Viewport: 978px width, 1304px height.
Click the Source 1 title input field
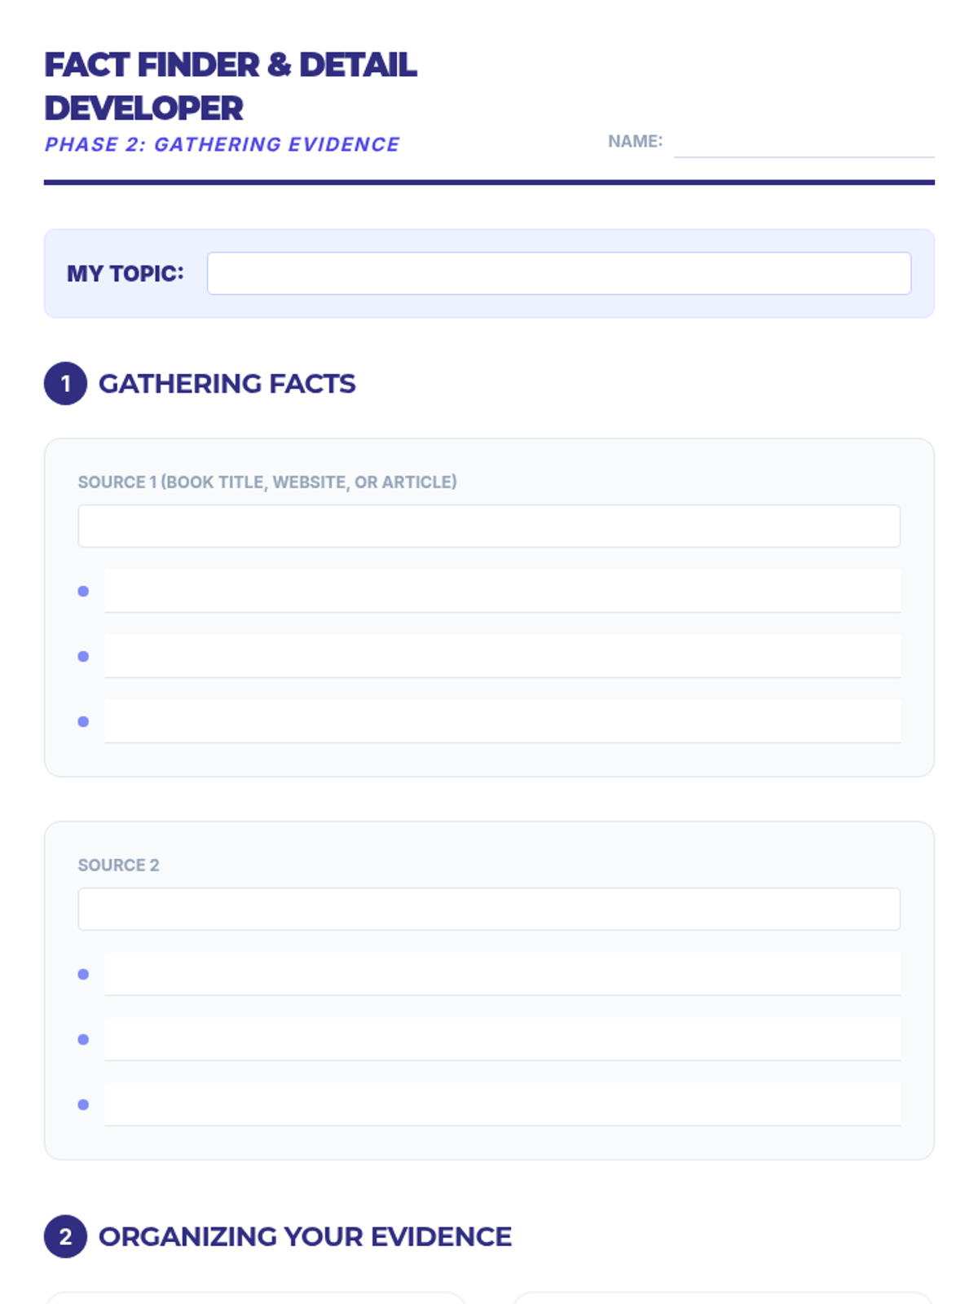pos(489,526)
